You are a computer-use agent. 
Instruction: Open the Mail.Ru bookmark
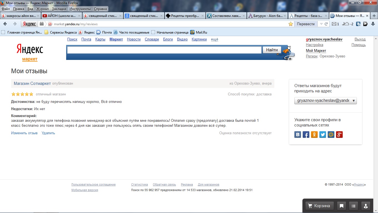(198, 32)
